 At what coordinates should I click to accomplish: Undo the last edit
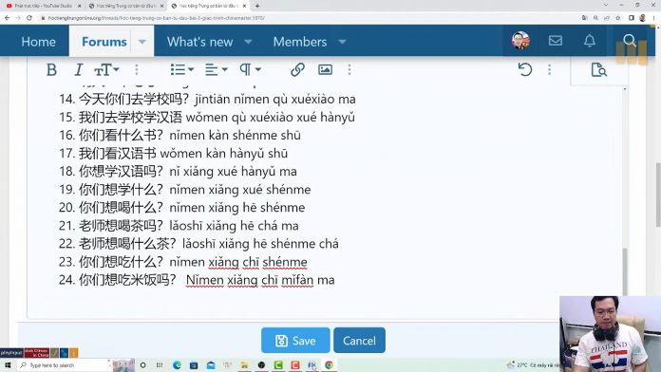click(x=525, y=69)
